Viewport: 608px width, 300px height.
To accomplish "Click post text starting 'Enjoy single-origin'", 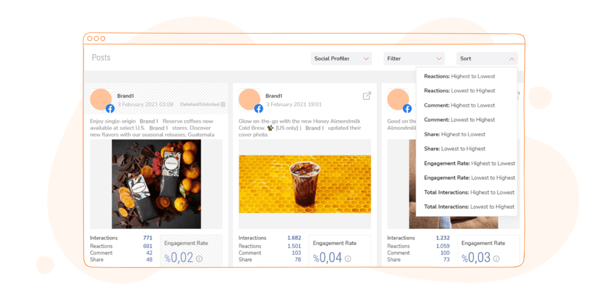I will [x=153, y=127].
